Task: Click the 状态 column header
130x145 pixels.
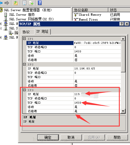Action: click(x=119, y=10)
